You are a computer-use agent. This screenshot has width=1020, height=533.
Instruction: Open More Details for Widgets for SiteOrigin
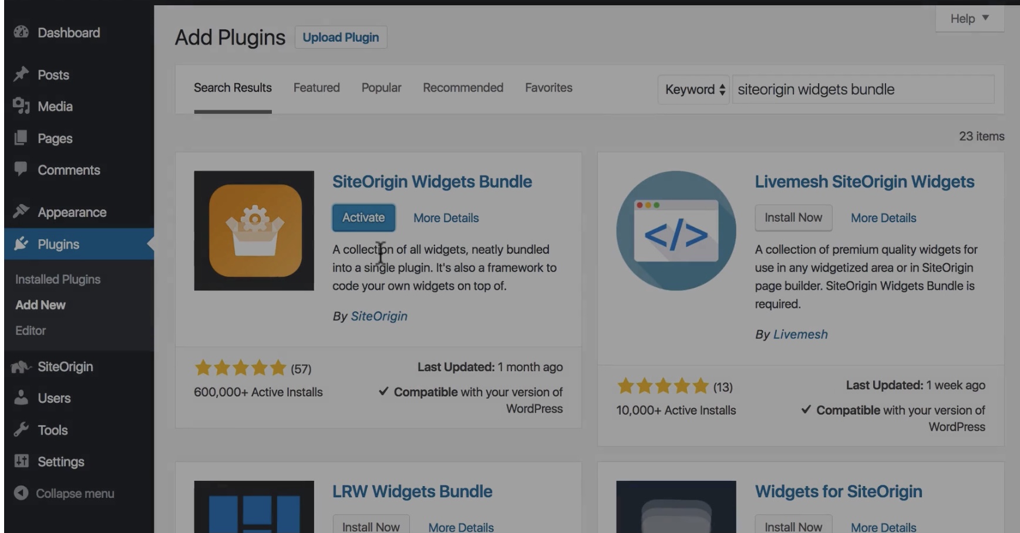883,527
